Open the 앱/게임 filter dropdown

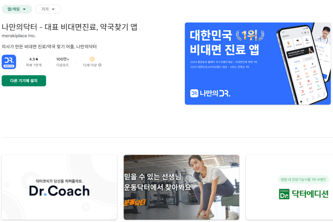coord(17,9)
